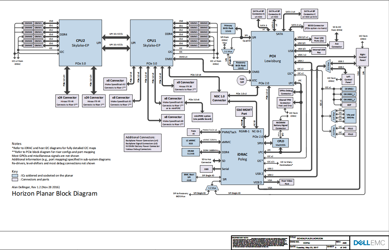389x250 pixels.
Task: Select the PSU1 box
Action: coord(351,128)
